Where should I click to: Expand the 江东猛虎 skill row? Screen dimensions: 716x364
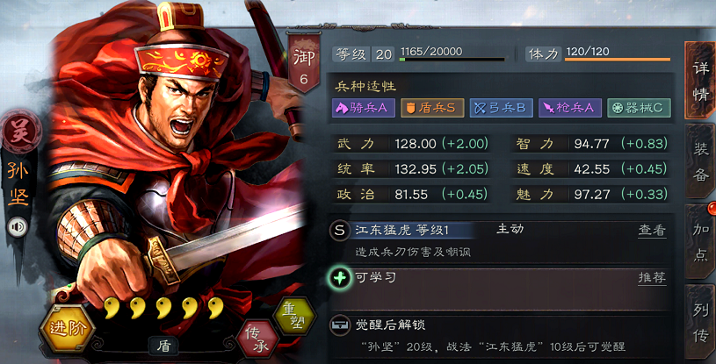click(501, 241)
